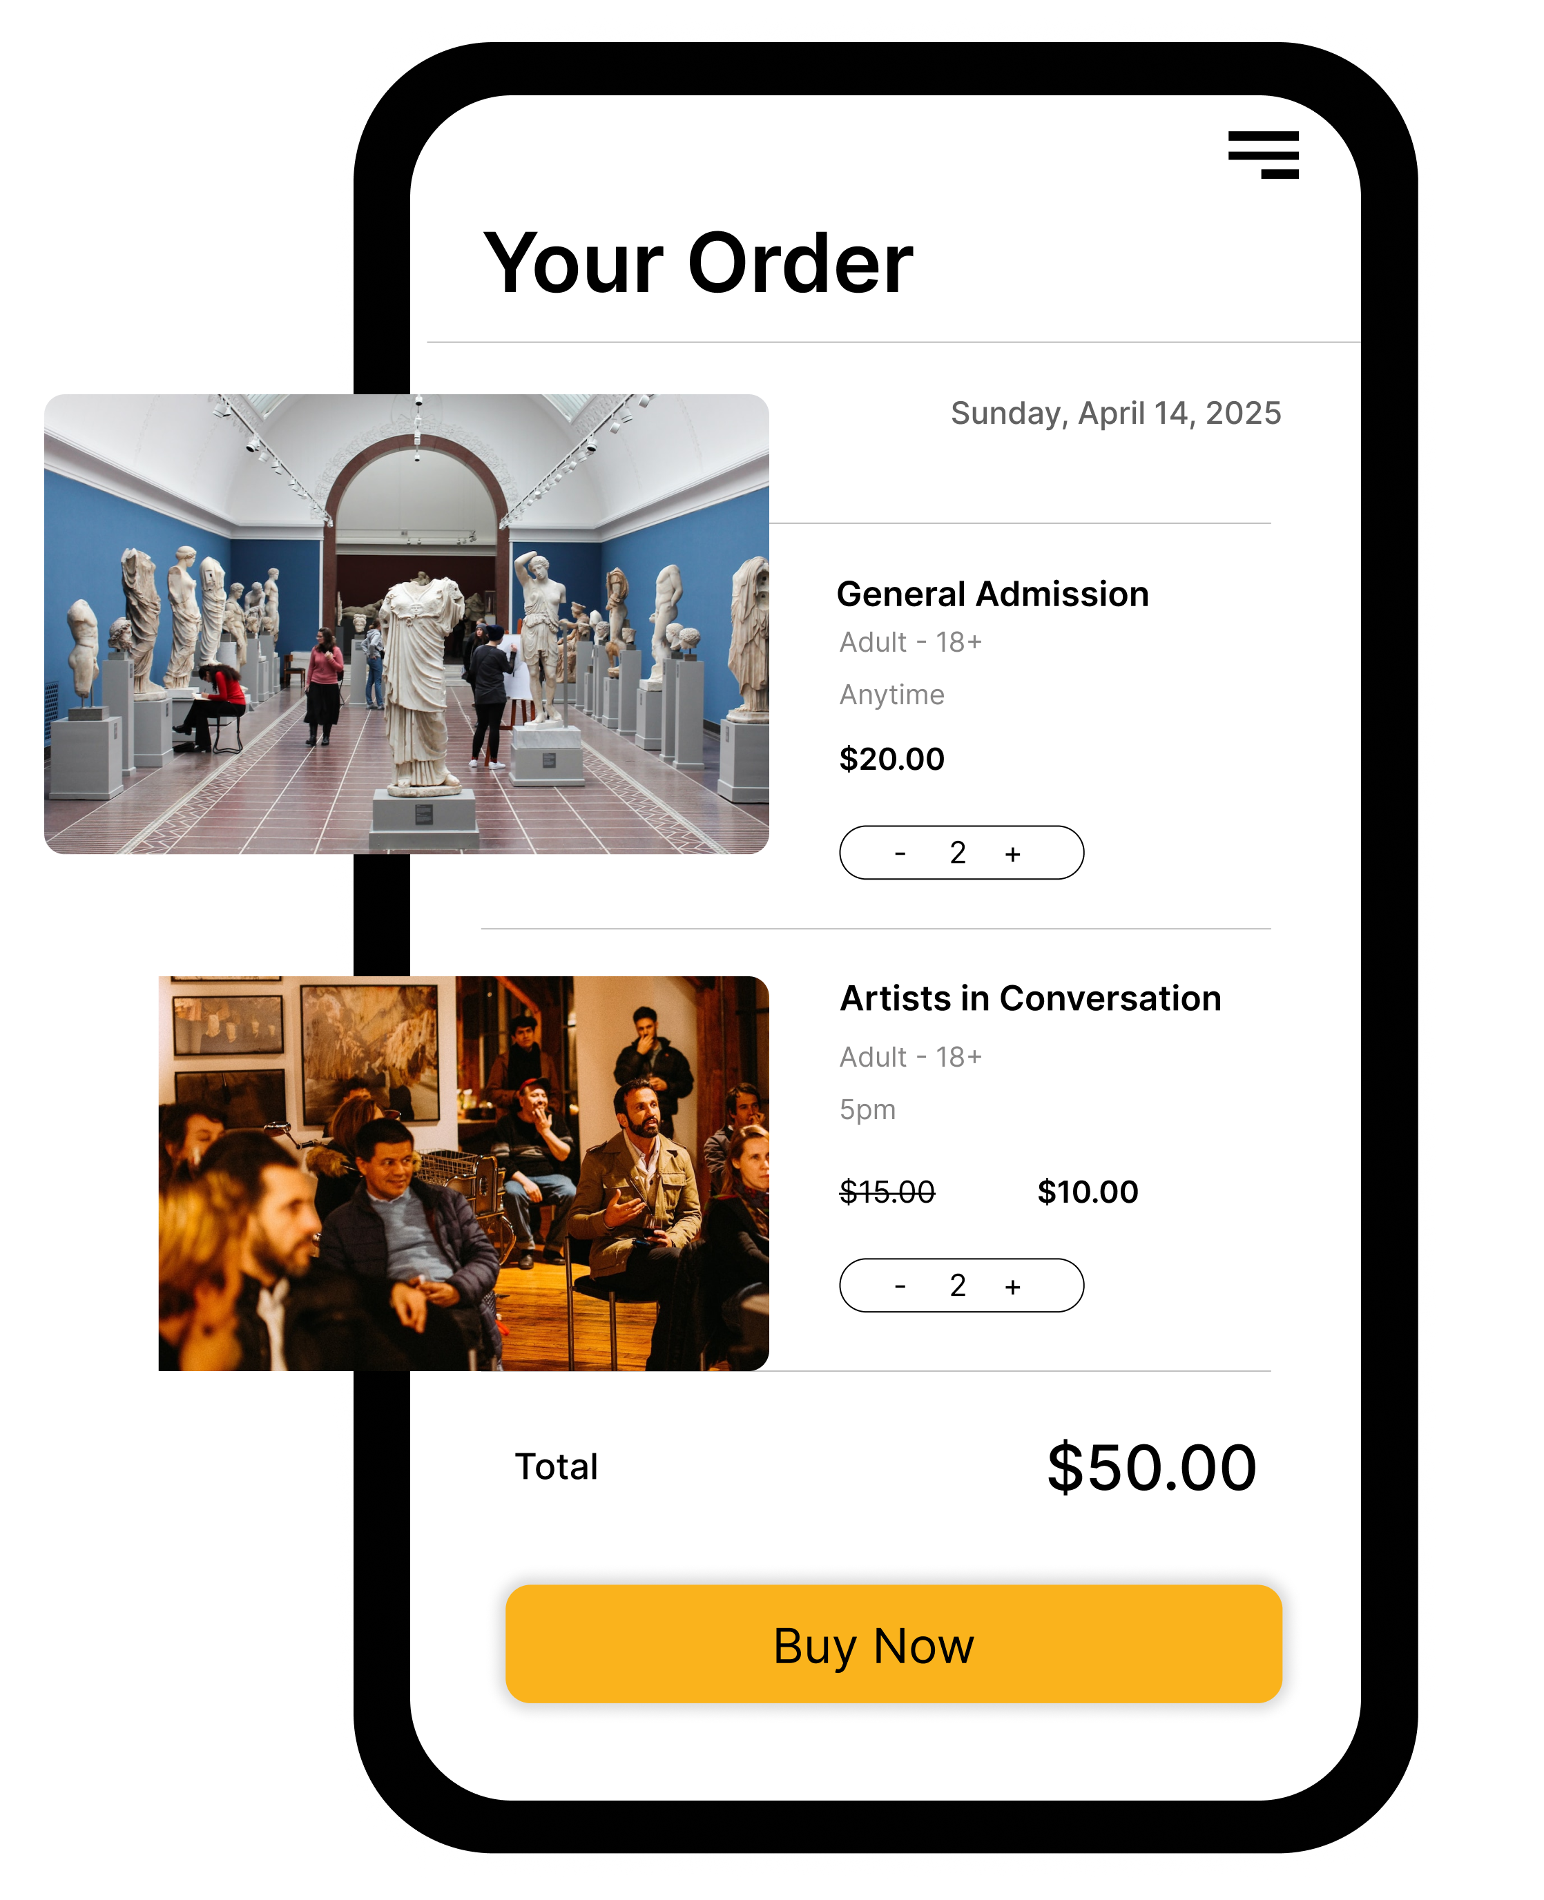Click the General Admission quantity value
Viewport: 1544px width, 1900px height.
pos(957,853)
